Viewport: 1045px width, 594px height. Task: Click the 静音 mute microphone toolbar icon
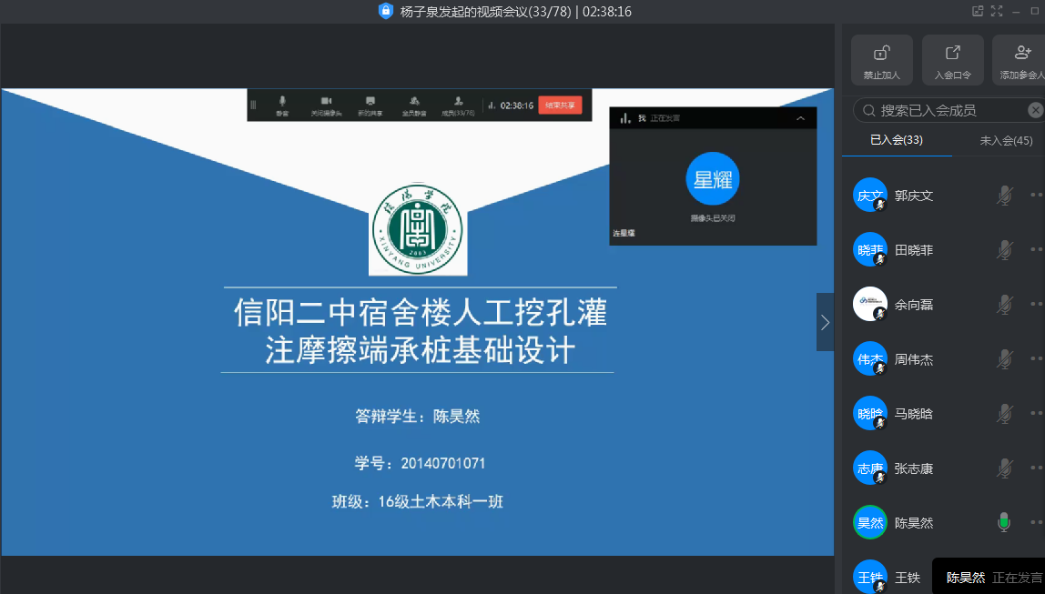[x=282, y=105]
